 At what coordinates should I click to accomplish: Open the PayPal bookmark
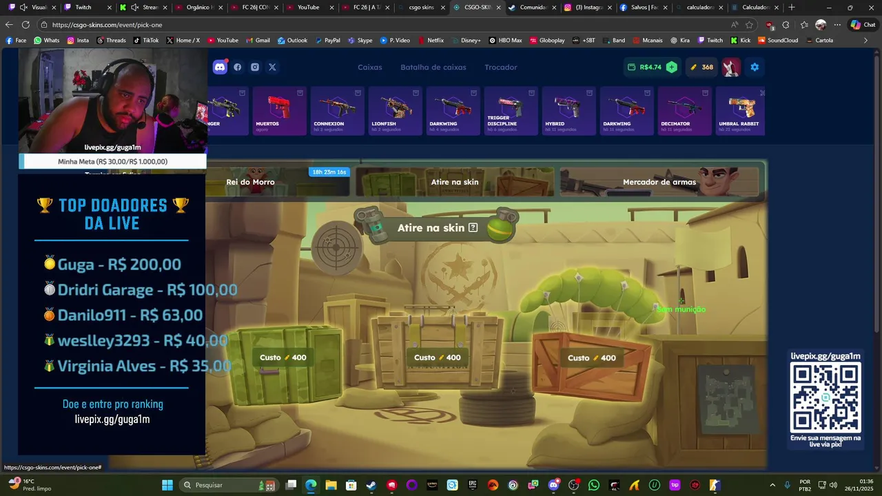(x=328, y=40)
